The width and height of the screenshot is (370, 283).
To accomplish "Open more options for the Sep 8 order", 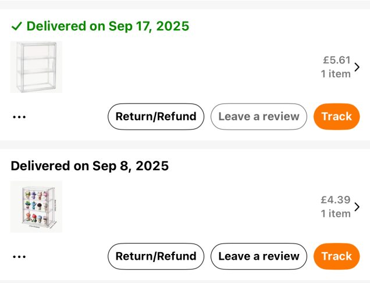I will point(19,256).
